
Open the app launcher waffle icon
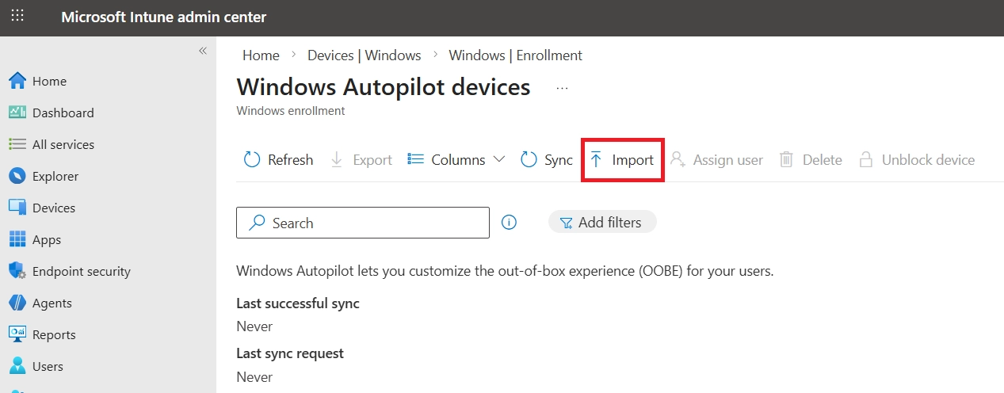[17, 17]
